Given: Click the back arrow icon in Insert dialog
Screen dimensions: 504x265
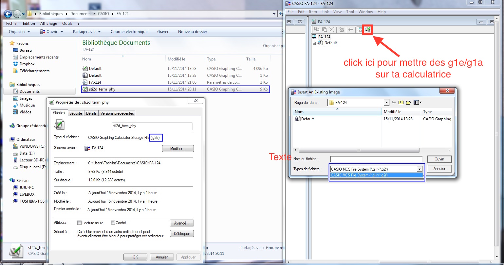Looking at the screenshot, I should 394,102.
